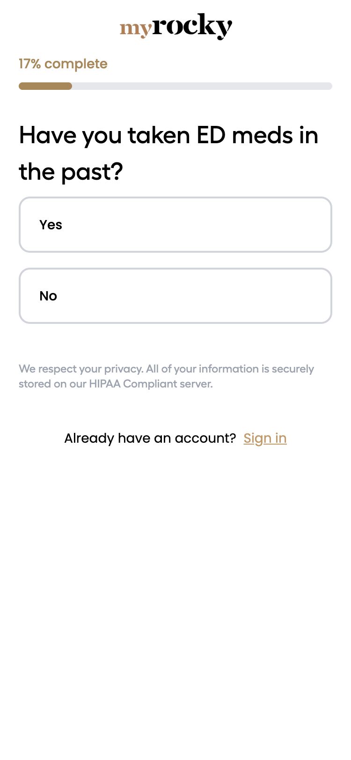351x760 pixels.
Task: Click the "Have you taken ED meds" heading
Action: coord(168,135)
